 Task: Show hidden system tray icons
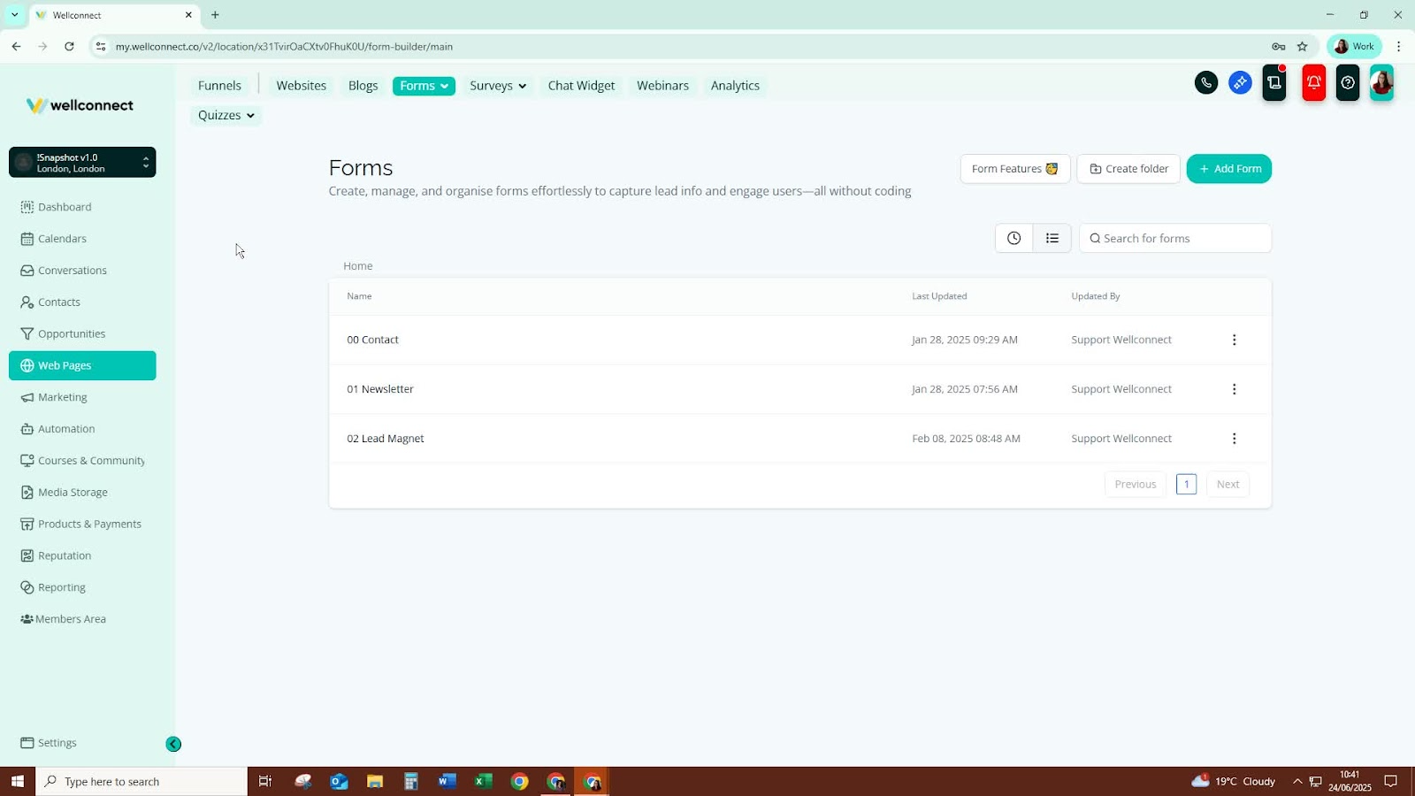tap(1297, 782)
